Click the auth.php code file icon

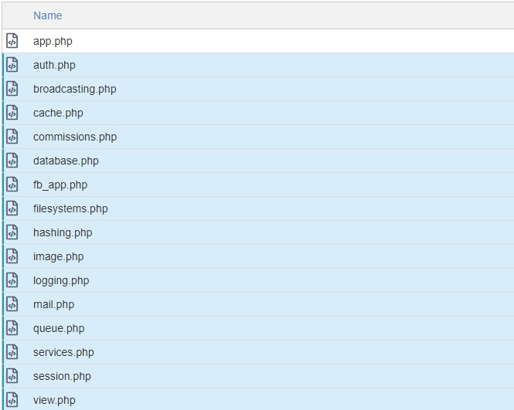pyautogui.click(x=12, y=65)
